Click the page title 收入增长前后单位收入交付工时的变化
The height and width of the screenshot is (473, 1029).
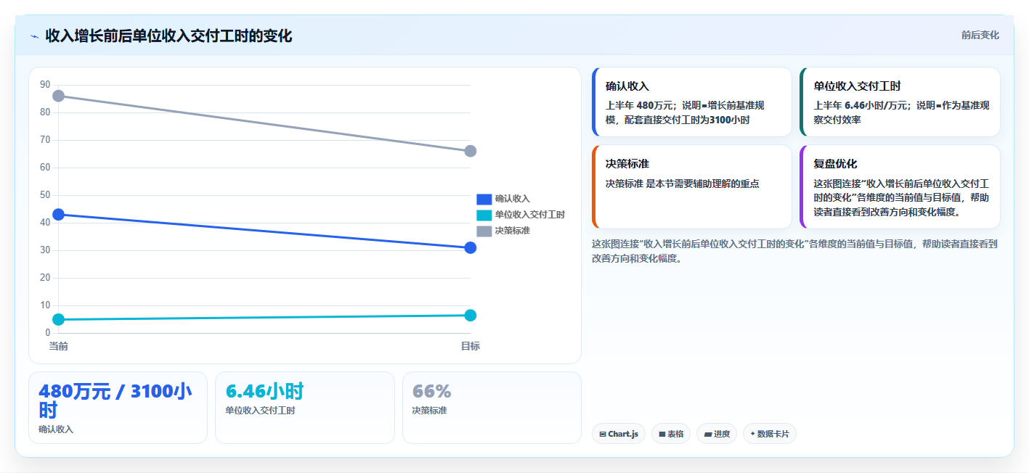(x=168, y=36)
